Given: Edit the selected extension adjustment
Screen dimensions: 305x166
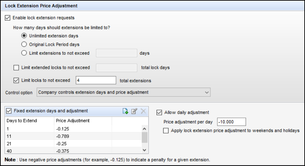Looking at the screenshot, I should click(134, 111).
